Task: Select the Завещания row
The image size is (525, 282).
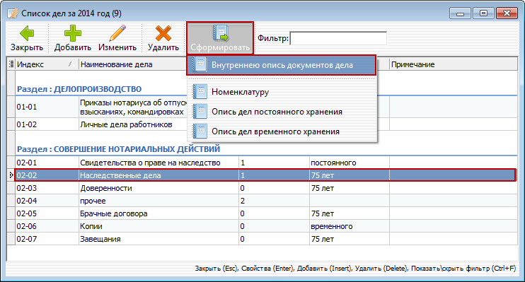Action: (267, 239)
